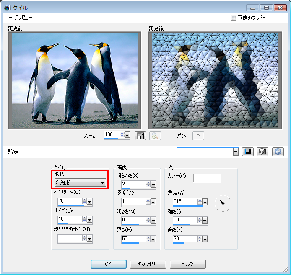Open the 高さ(E) dropdown arrow
This screenshot has width=291, height=275.
click(x=205, y=239)
